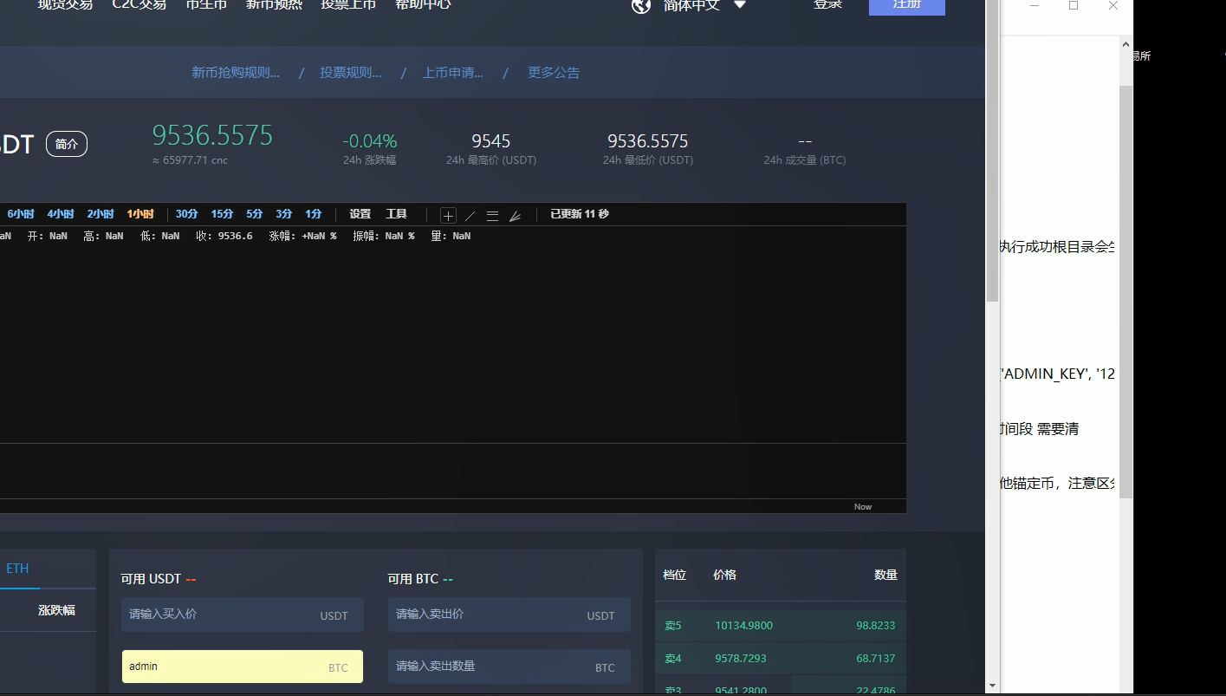Expand the 简体中文 language dropdown arrow
This screenshot has height=696, width=1226.
pyautogui.click(x=740, y=5)
